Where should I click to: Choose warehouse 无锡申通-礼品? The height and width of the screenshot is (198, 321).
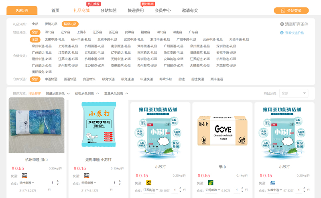pyautogui.click(x=55, y=39)
